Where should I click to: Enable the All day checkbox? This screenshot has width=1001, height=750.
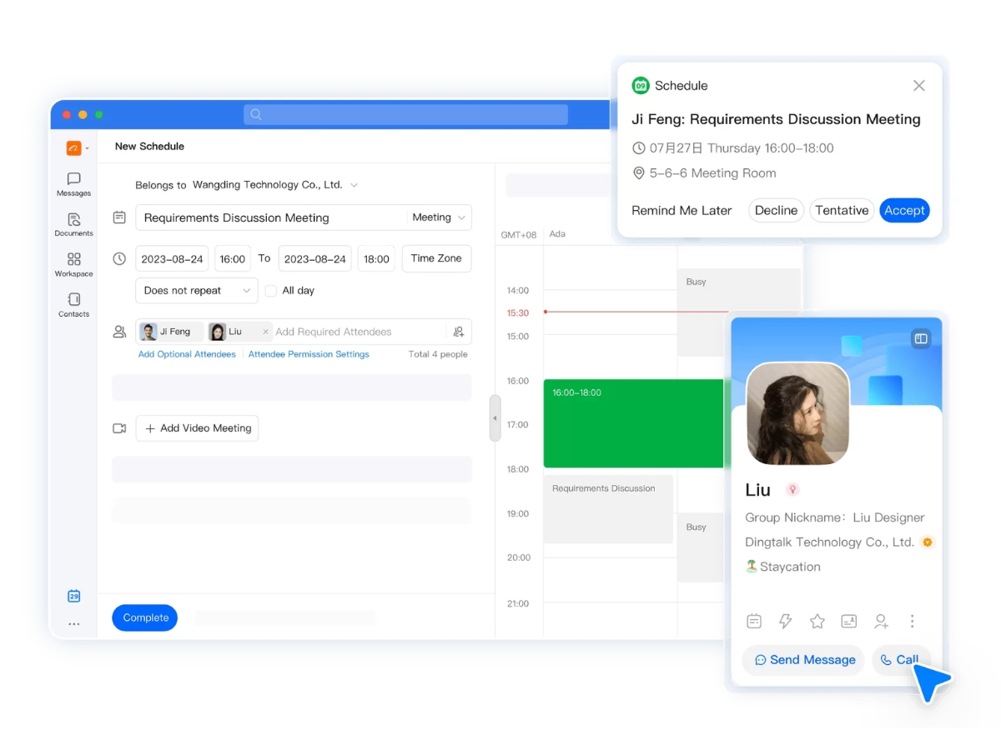coord(270,291)
